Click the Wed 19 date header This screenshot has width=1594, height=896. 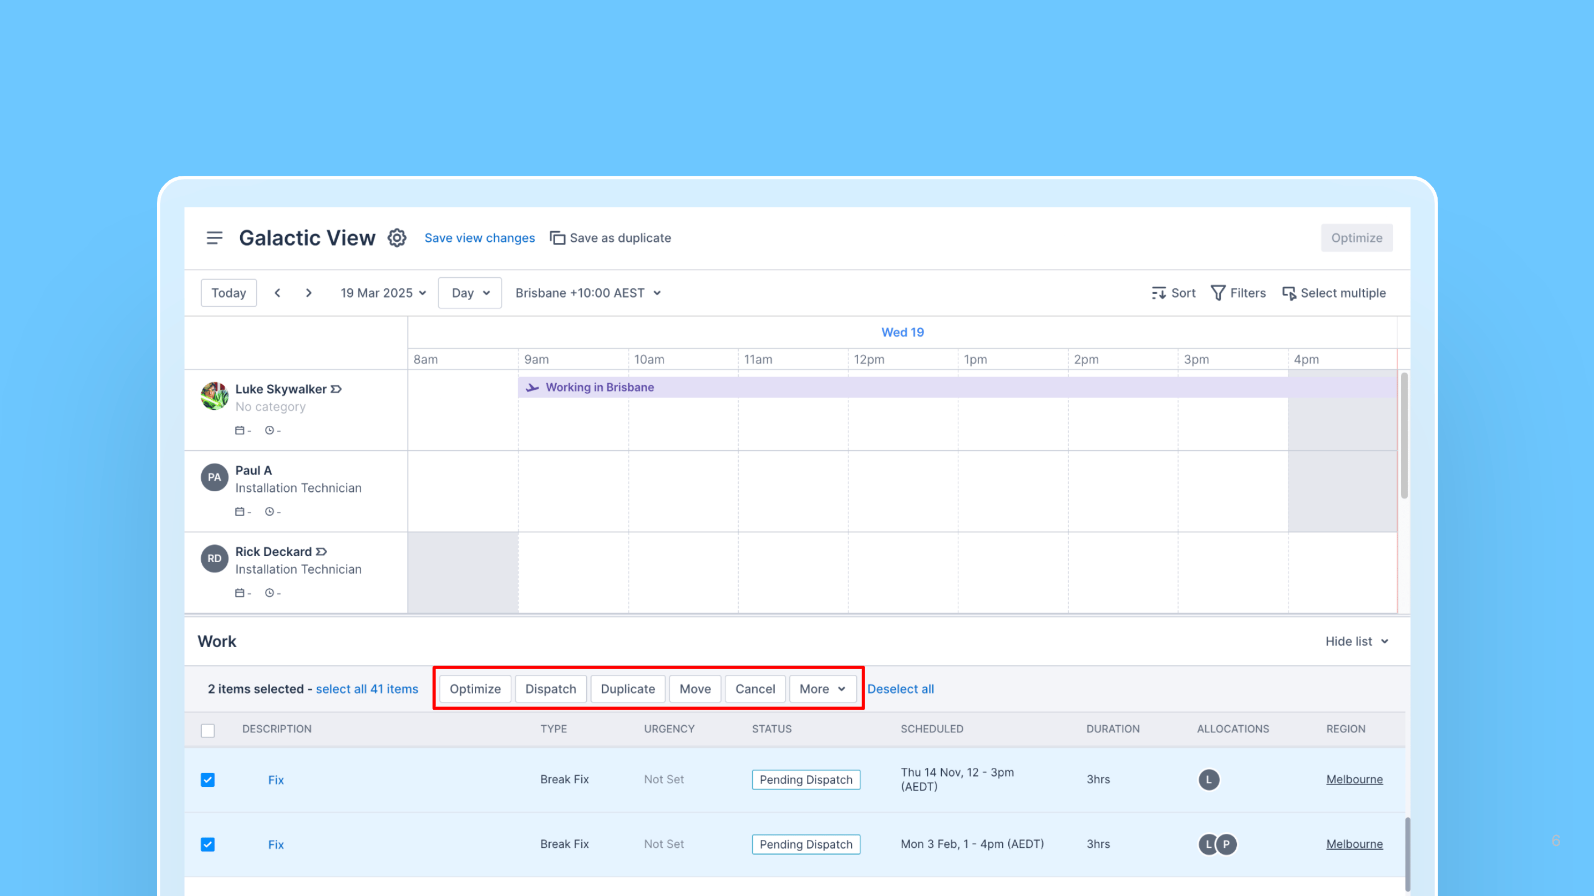point(902,332)
